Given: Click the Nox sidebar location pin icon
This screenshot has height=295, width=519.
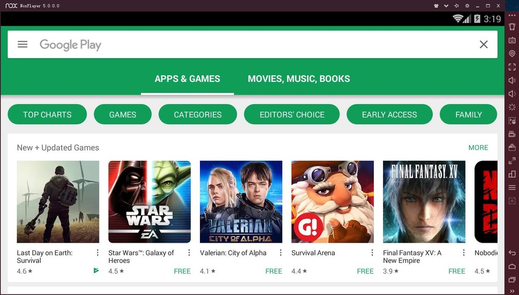Looking at the screenshot, I should click(512, 53).
